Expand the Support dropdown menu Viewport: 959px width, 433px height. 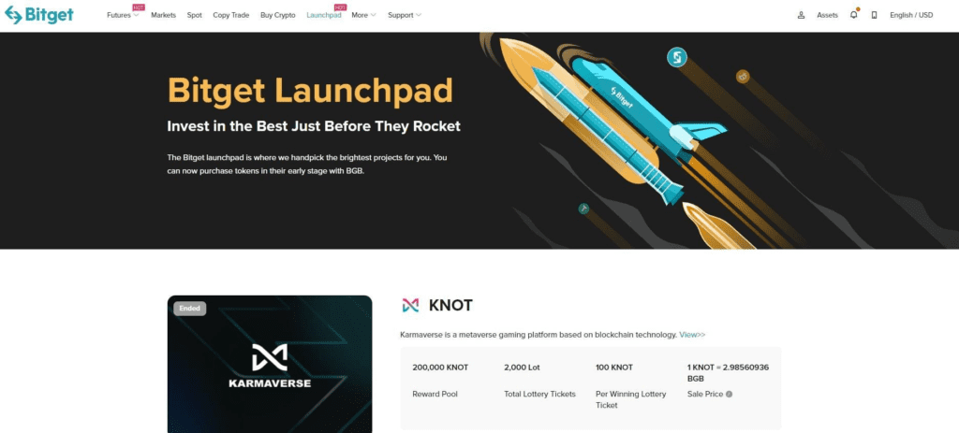pyautogui.click(x=405, y=15)
